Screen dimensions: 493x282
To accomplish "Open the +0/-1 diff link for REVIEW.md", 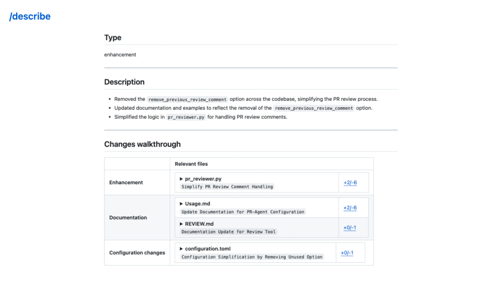I will [x=350, y=228].
